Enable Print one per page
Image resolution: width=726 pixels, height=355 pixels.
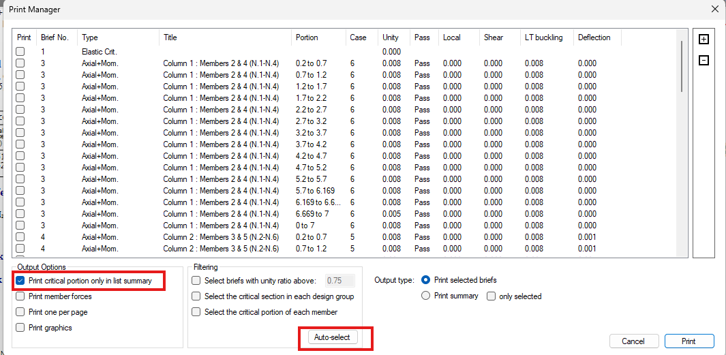click(20, 312)
